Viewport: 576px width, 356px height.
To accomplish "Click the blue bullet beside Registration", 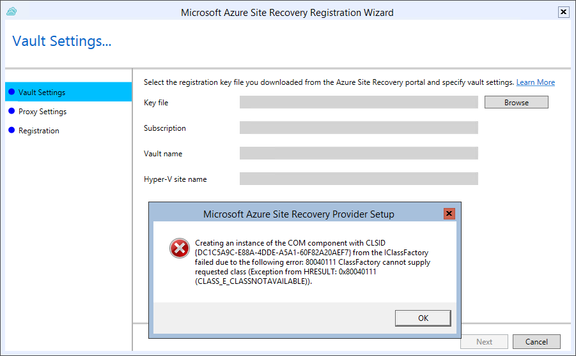I will [12, 130].
